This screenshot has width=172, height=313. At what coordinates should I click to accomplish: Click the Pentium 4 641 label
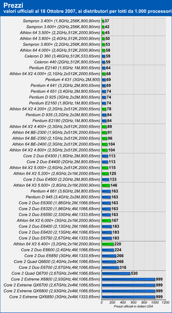(x=65, y=85)
